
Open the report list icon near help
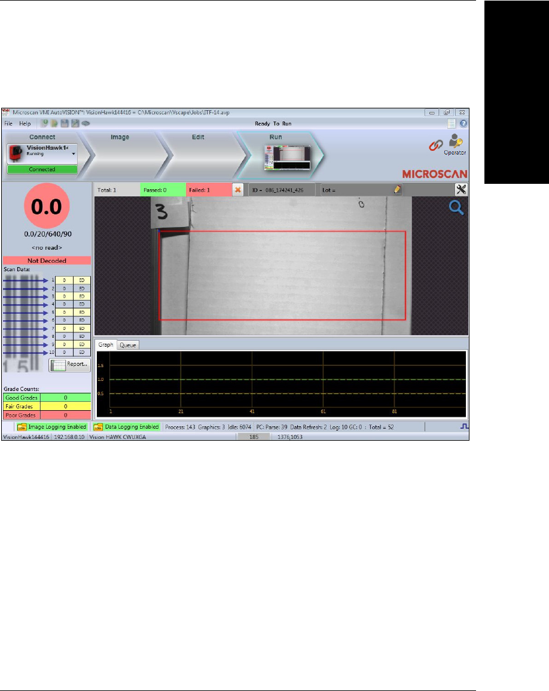coord(452,124)
